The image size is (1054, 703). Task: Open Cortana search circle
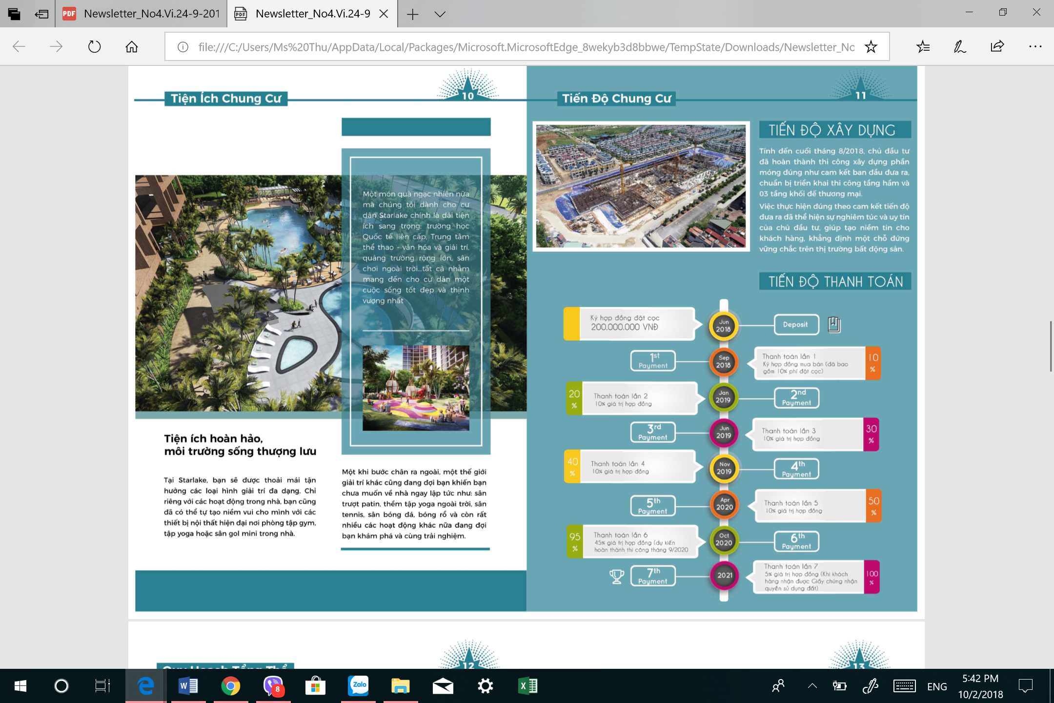61,686
